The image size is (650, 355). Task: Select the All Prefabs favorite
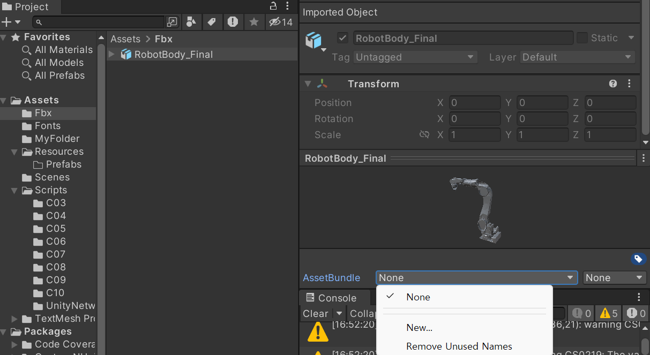[59, 75]
